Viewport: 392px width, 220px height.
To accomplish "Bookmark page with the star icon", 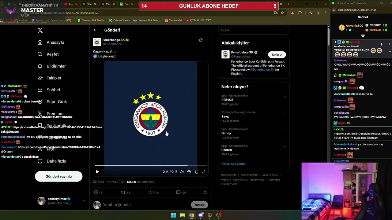I will [x=282, y=13].
